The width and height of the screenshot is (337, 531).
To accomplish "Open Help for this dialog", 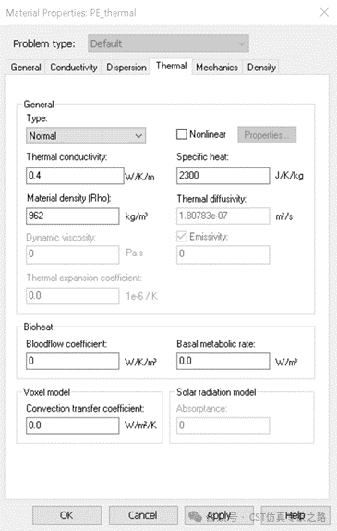I will click(295, 515).
